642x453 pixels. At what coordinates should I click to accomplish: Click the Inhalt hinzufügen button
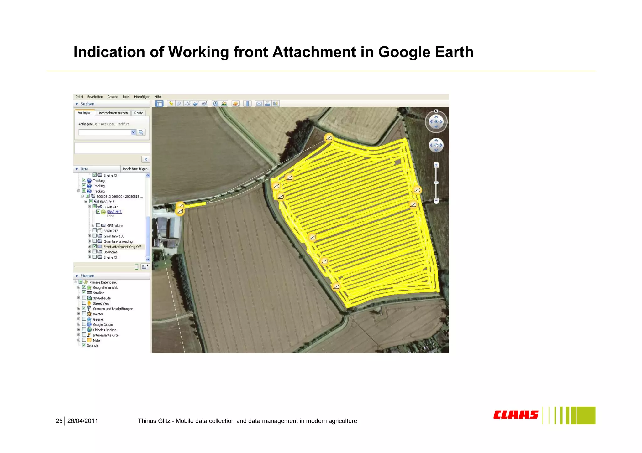coord(135,169)
